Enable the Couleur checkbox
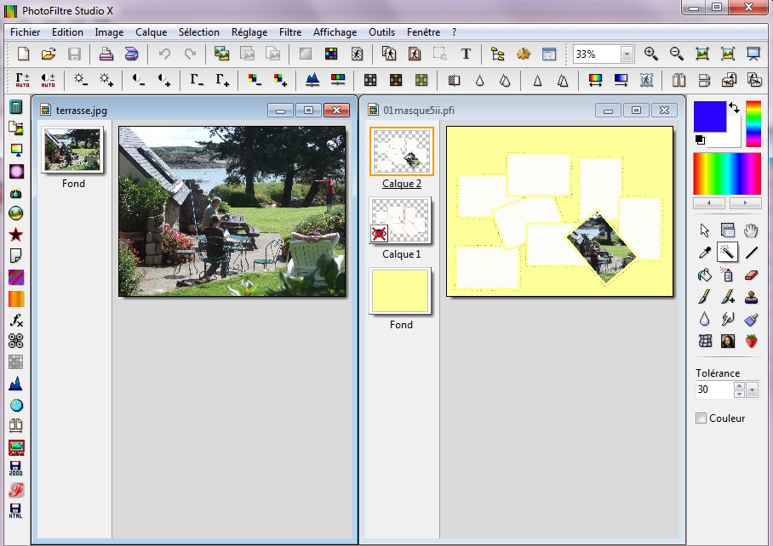This screenshot has width=773, height=546. (x=701, y=418)
